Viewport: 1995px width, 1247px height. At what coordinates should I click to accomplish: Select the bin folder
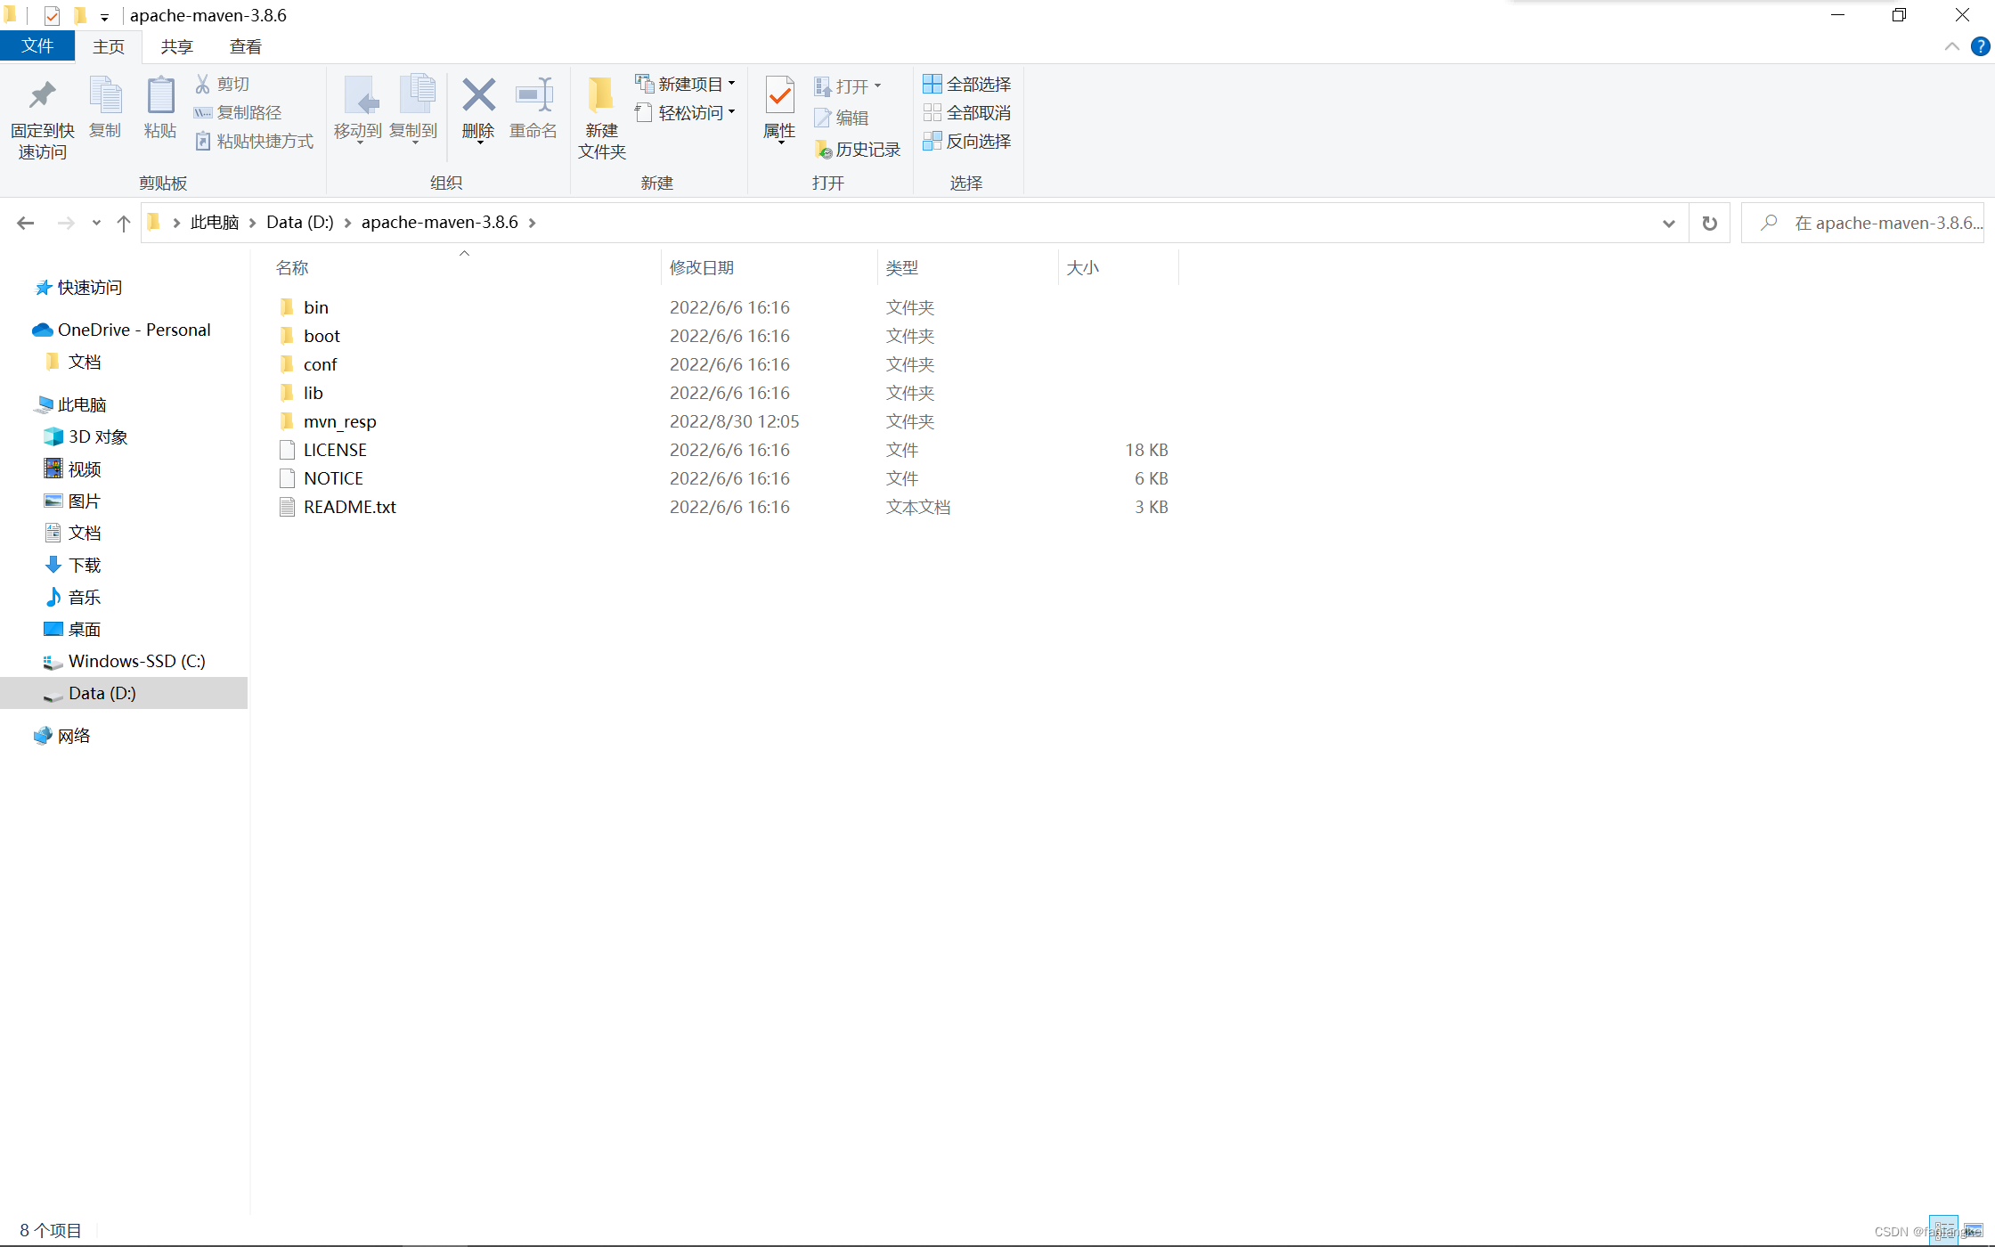point(316,307)
